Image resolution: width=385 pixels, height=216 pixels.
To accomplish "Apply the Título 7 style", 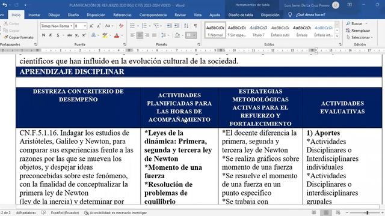I will pyautogui.click(x=258, y=31).
